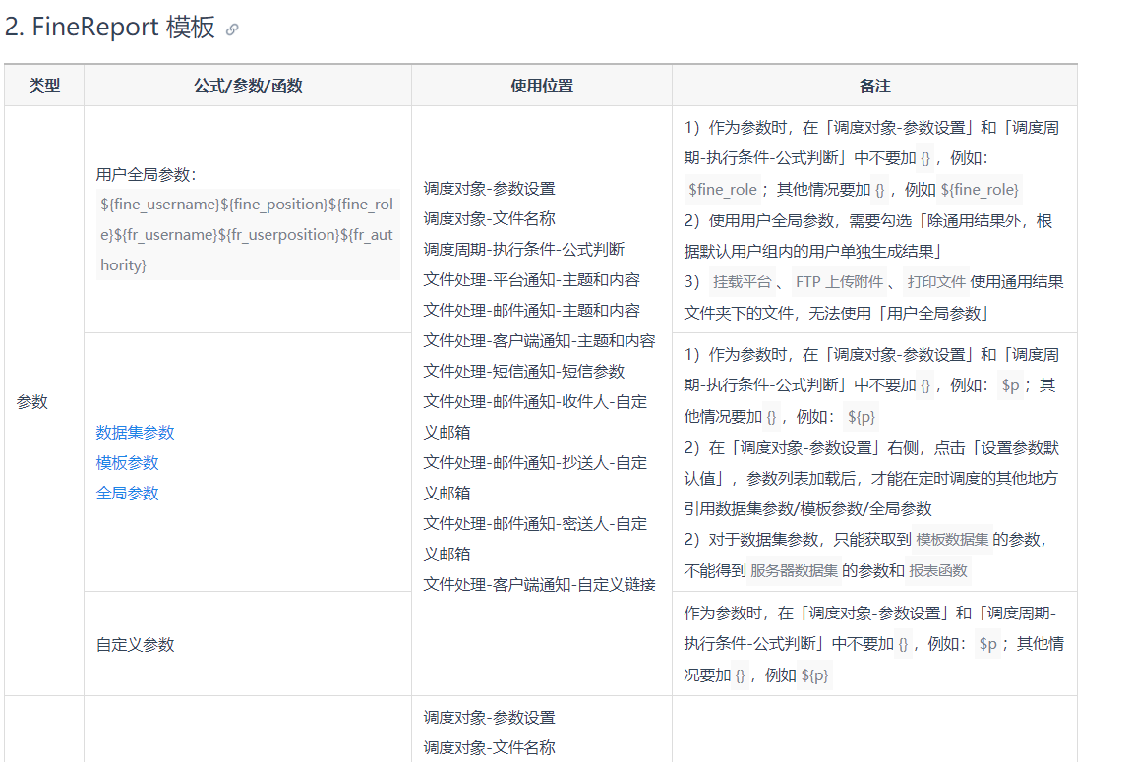This screenshot has width=1132, height=762.
Task: Click the 用户全局参数: label
Action: tap(146, 175)
